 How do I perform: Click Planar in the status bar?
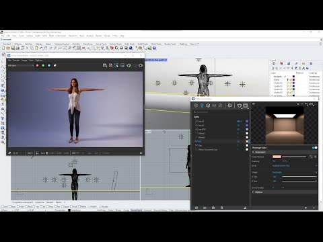[x=118, y=210]
